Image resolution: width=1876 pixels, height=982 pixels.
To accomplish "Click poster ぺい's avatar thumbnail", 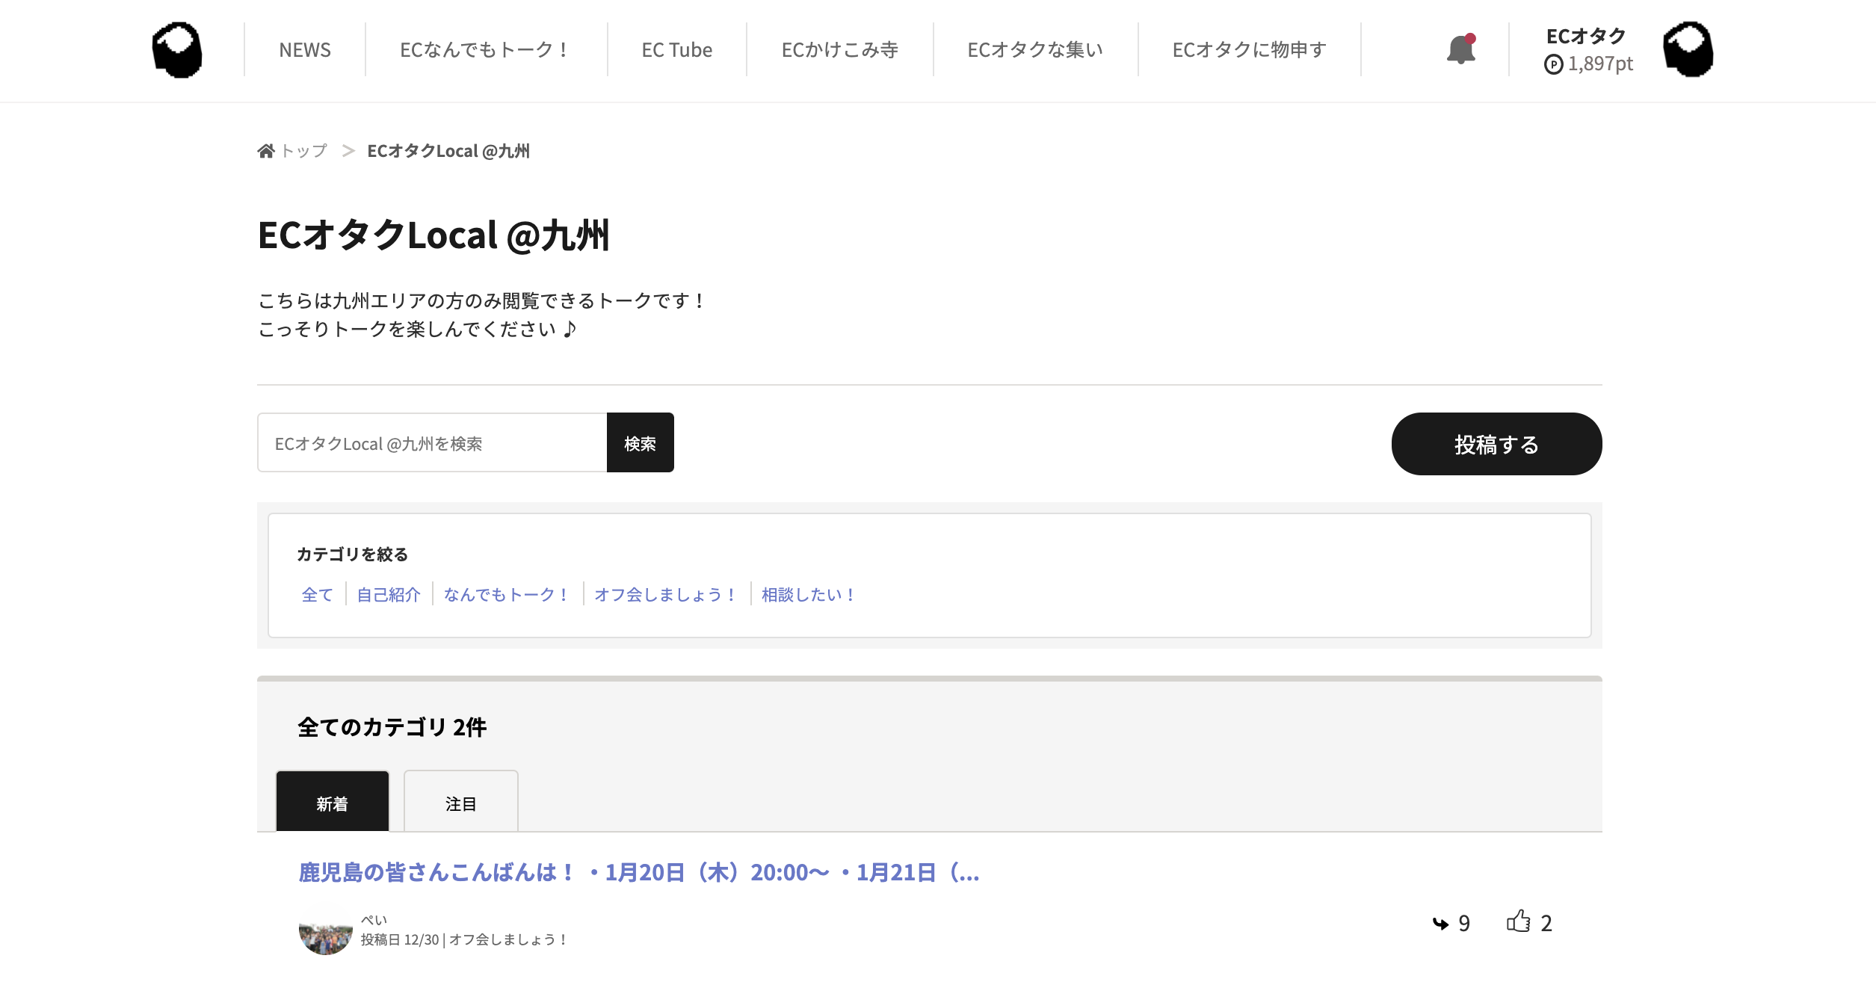I will pos(325,930).
